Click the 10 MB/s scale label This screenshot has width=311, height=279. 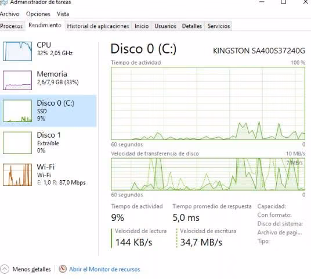(x=295, y=153)
